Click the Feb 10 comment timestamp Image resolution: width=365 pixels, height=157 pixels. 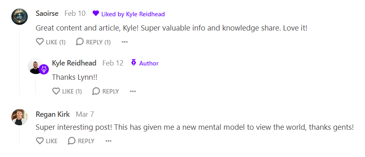pyautogui.click(x=75, y=13)
